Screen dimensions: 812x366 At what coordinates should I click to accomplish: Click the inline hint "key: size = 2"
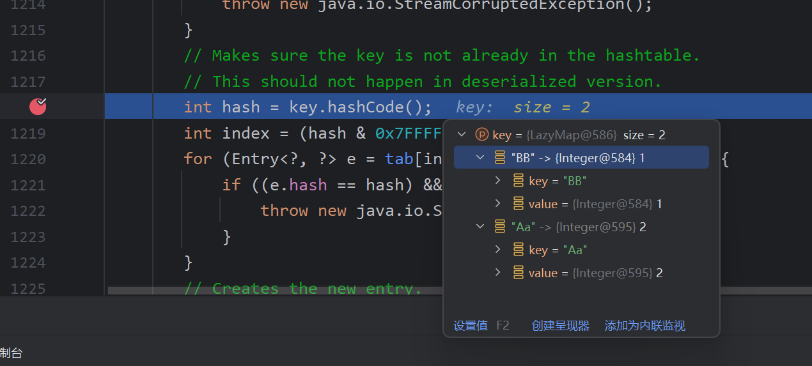(x=523, y=107)
